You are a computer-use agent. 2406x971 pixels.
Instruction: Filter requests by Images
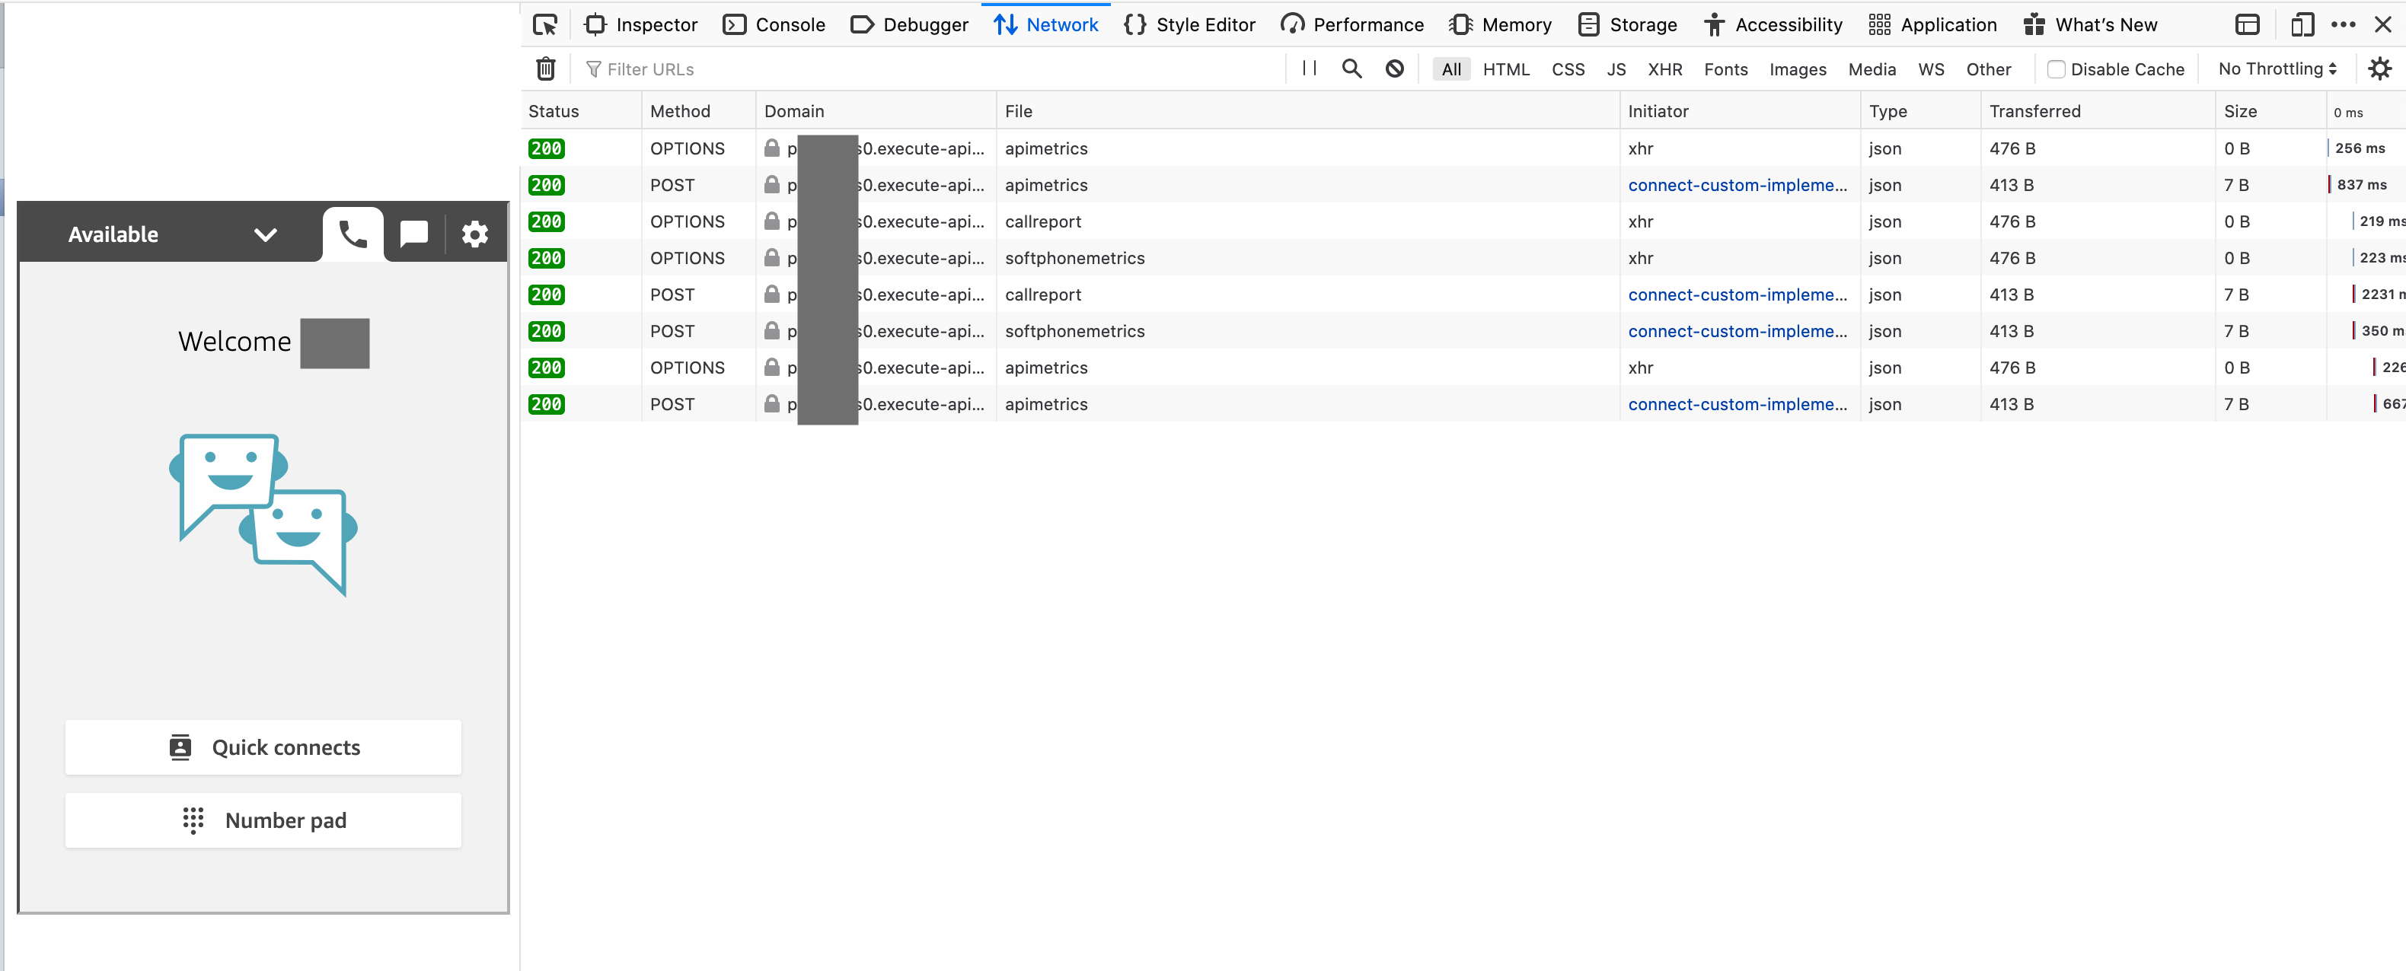[1797, 69]
